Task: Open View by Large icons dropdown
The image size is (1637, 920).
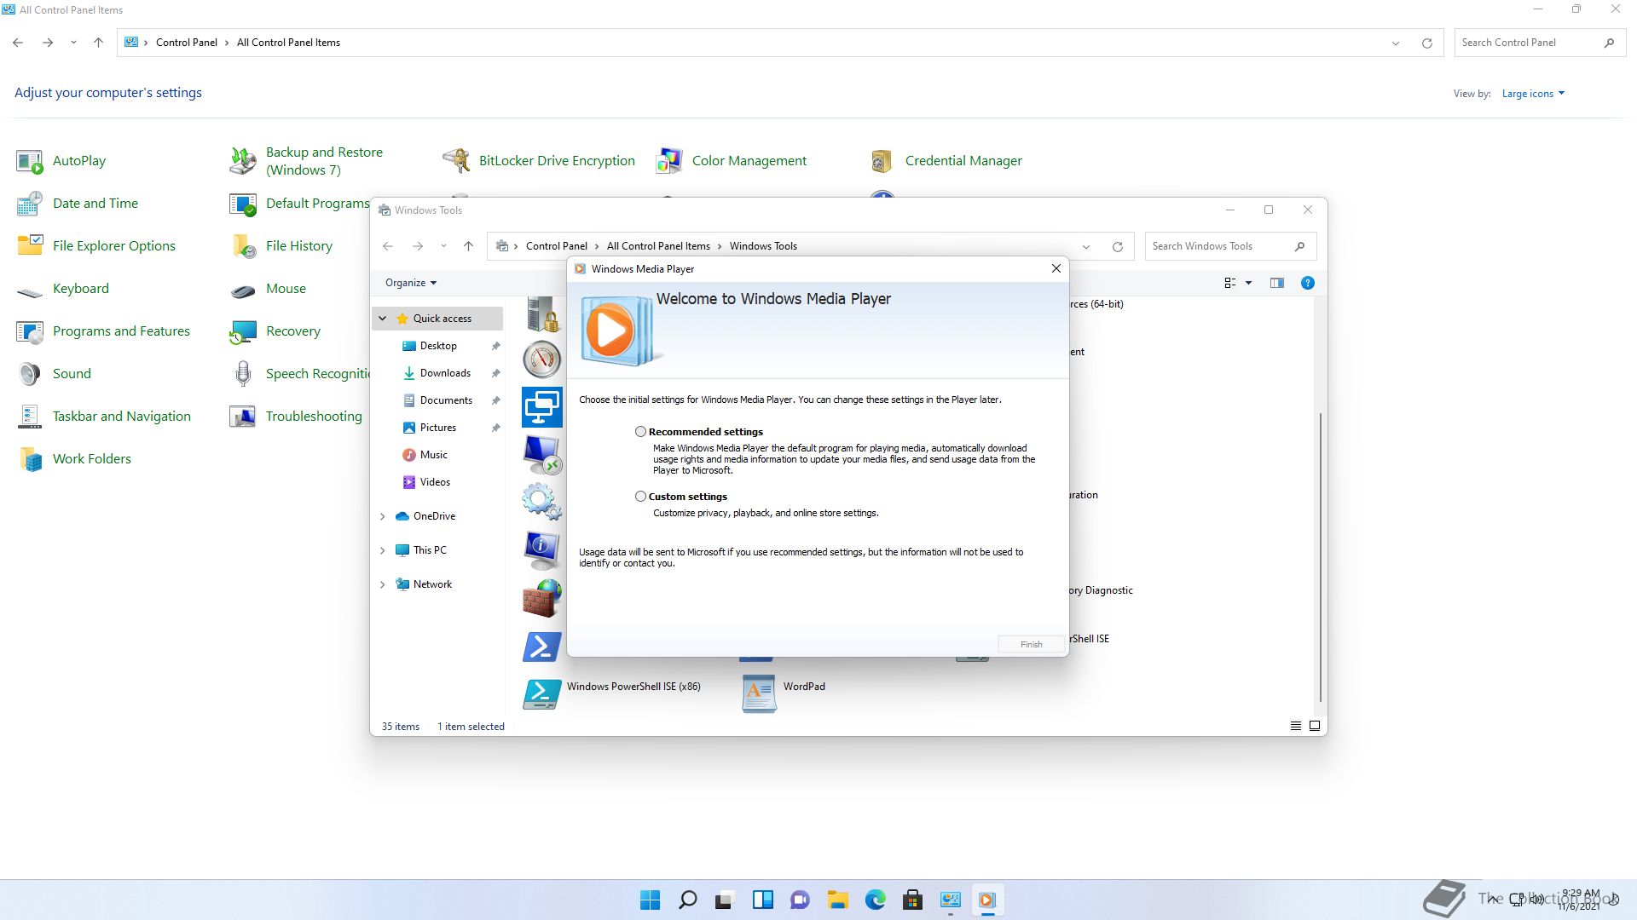Action: (x=1533, y=94)
